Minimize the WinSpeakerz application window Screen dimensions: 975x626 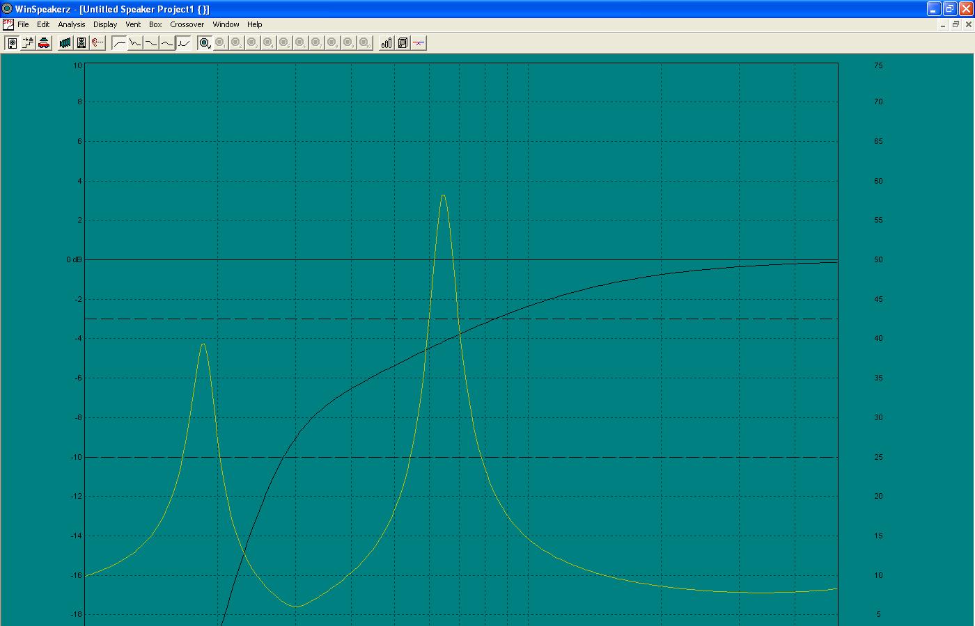(x=934, y=9)
